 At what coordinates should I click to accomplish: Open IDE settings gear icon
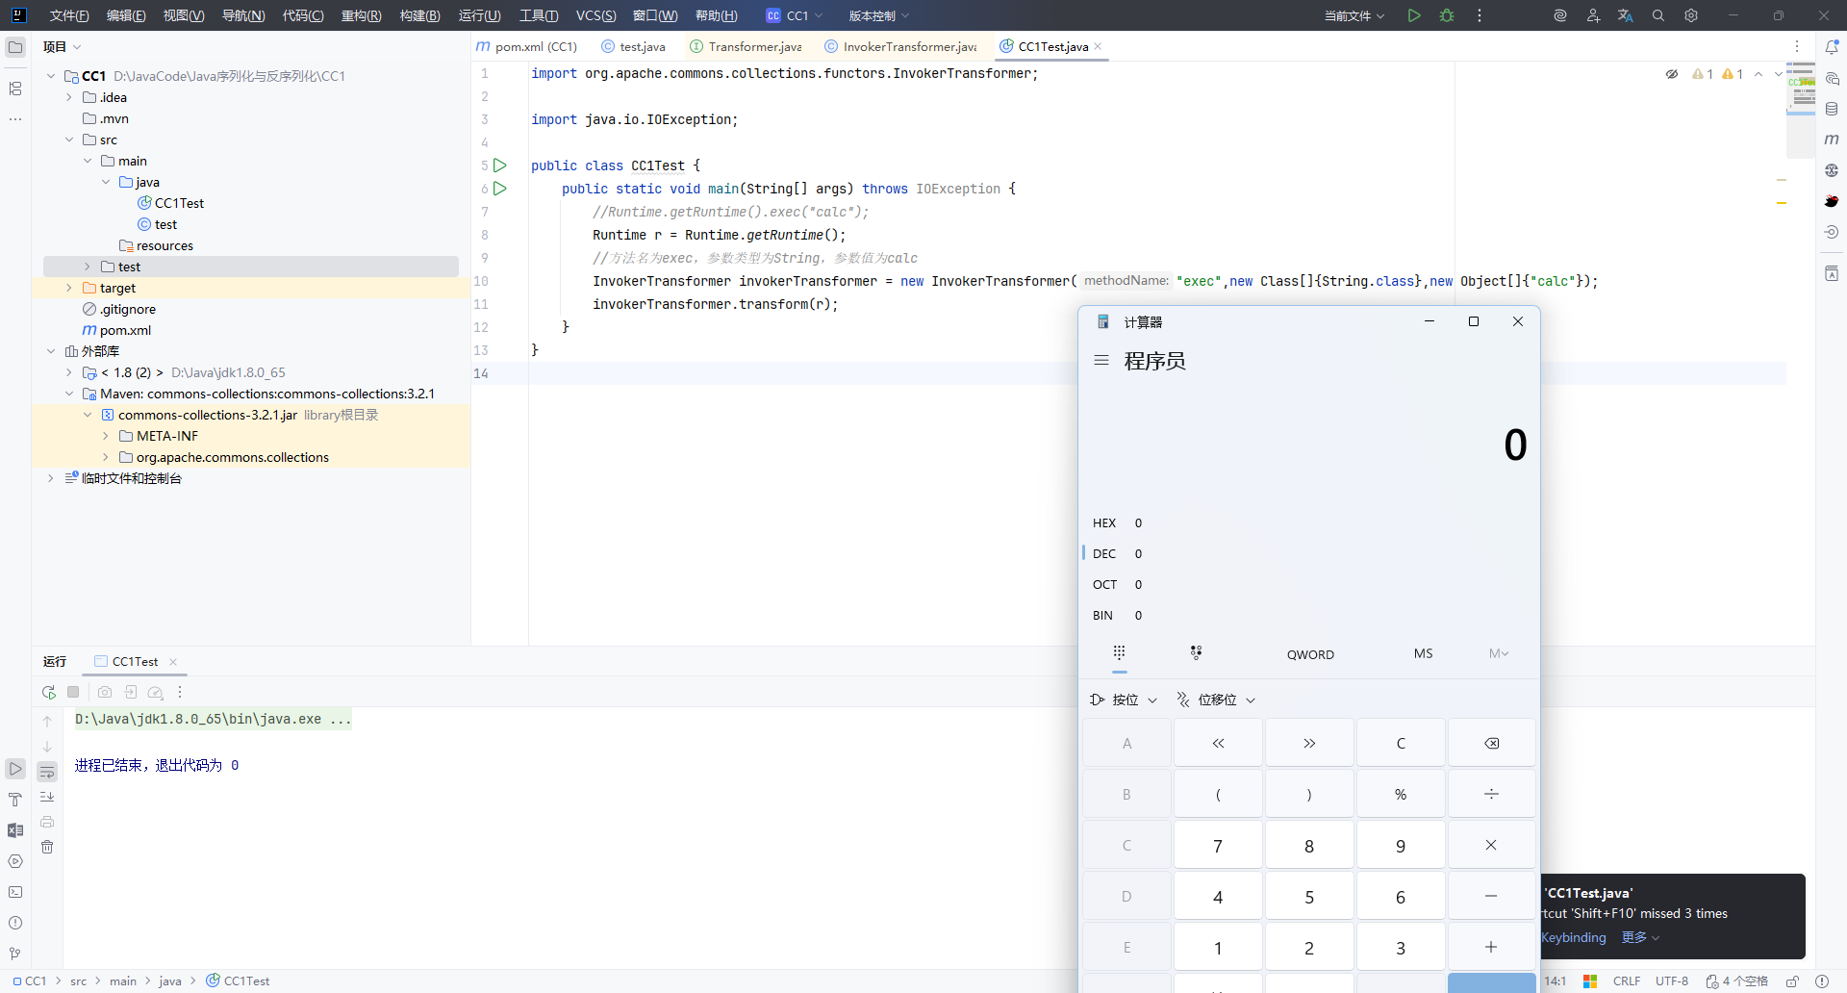[x=1691, y=15]
